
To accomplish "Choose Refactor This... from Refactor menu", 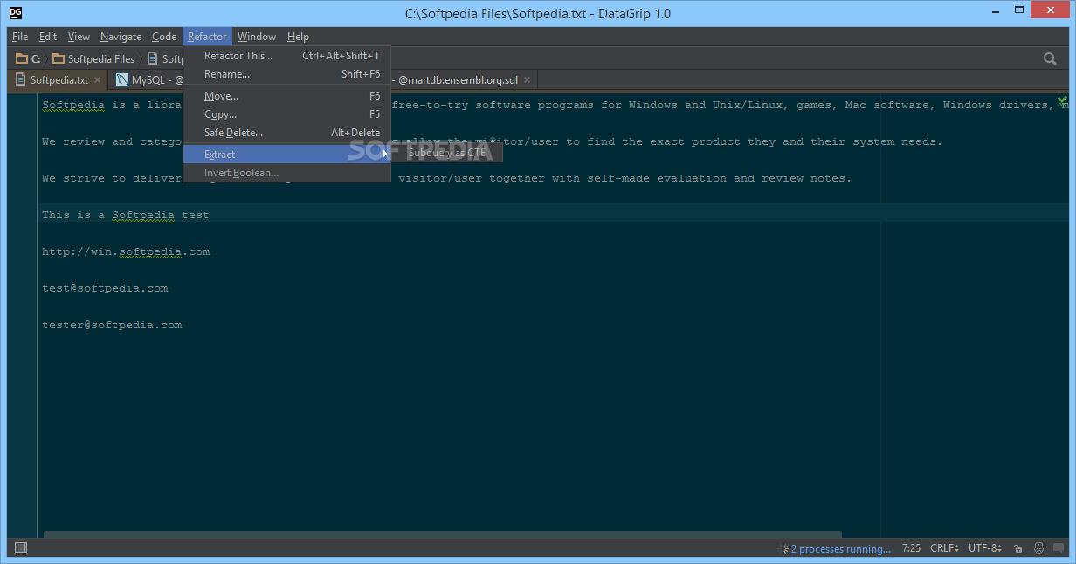I will click(286, 56).
